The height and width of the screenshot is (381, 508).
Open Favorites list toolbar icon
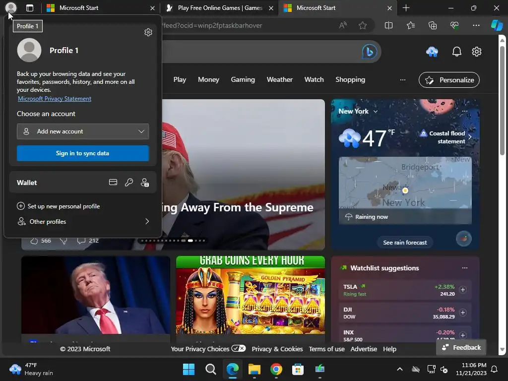pos(410,25)
